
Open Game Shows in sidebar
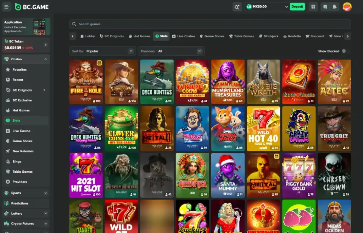point(26,141)
